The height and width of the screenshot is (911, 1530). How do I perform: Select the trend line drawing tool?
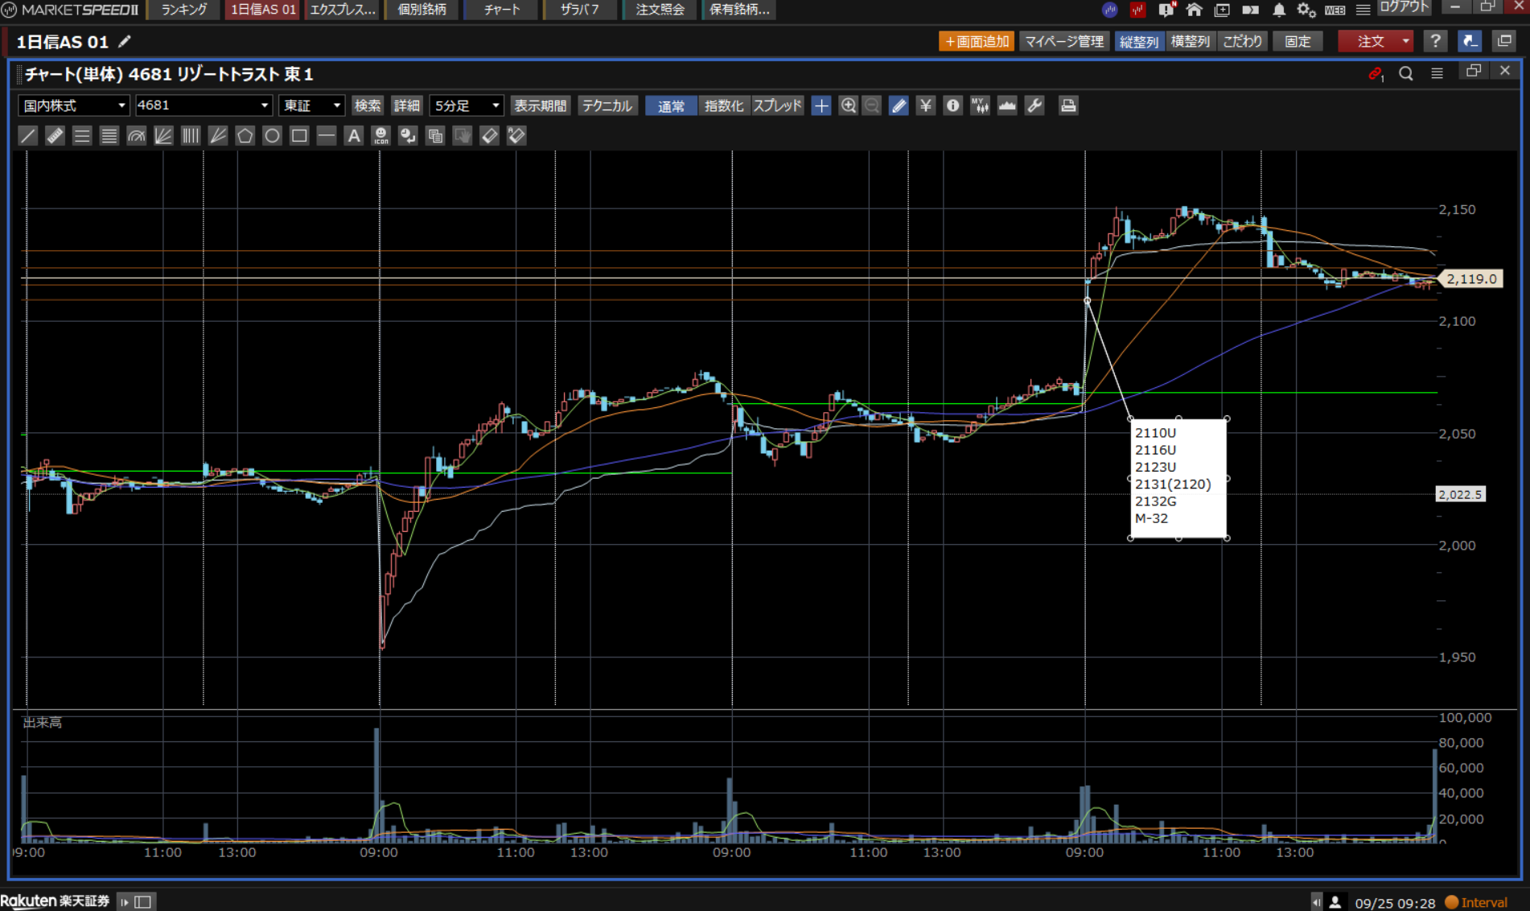pyautogui.click(x=28, y=136)
